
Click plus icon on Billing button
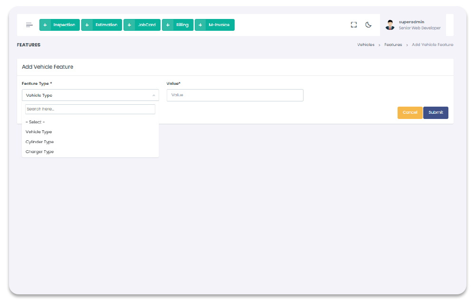(168, 25)
